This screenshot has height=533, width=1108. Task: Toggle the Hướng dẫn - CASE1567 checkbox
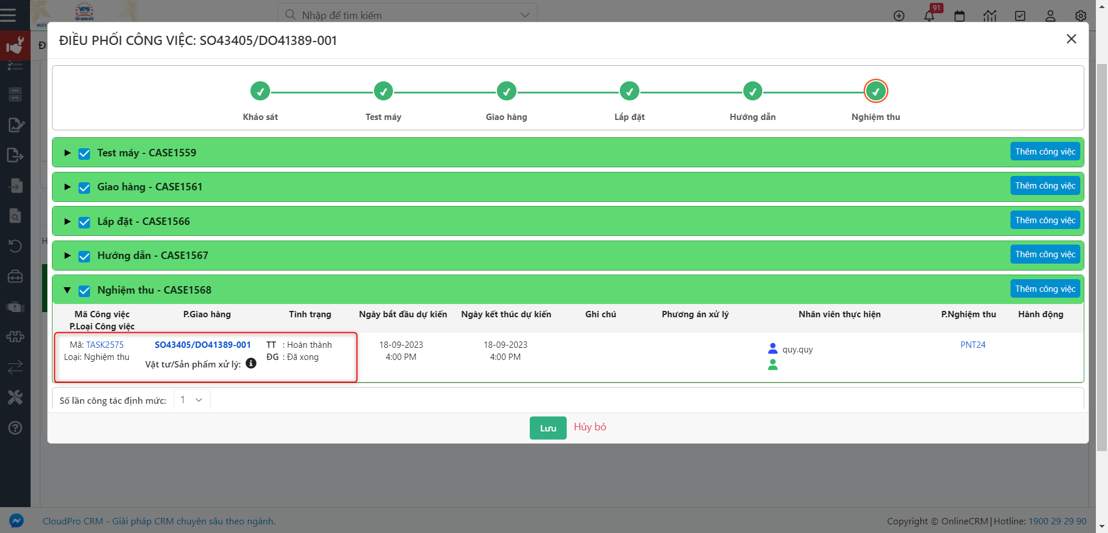(x=84, y=256)
